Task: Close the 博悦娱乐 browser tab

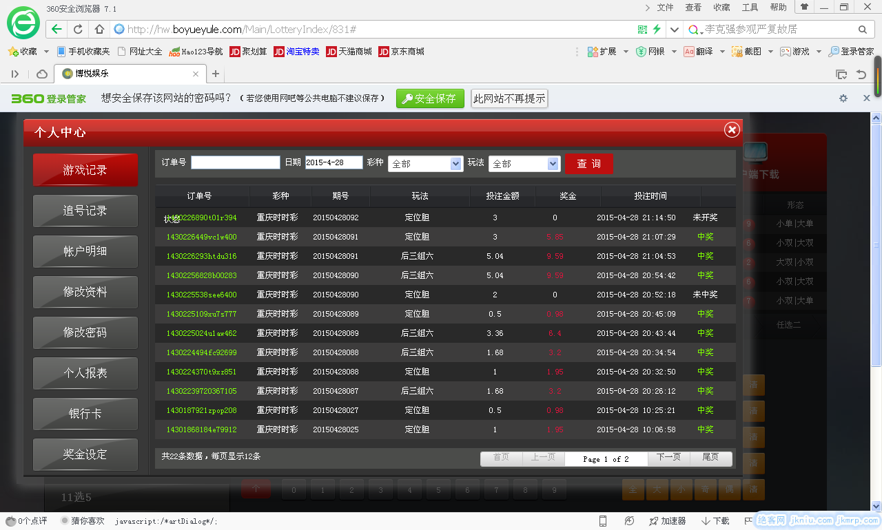Action: 196,74
